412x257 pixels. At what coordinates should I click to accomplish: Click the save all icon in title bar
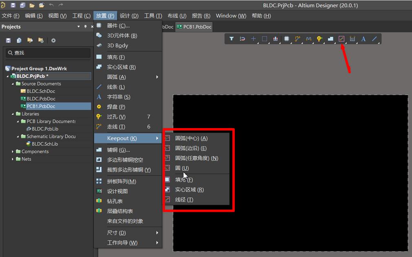coord(22,5)
